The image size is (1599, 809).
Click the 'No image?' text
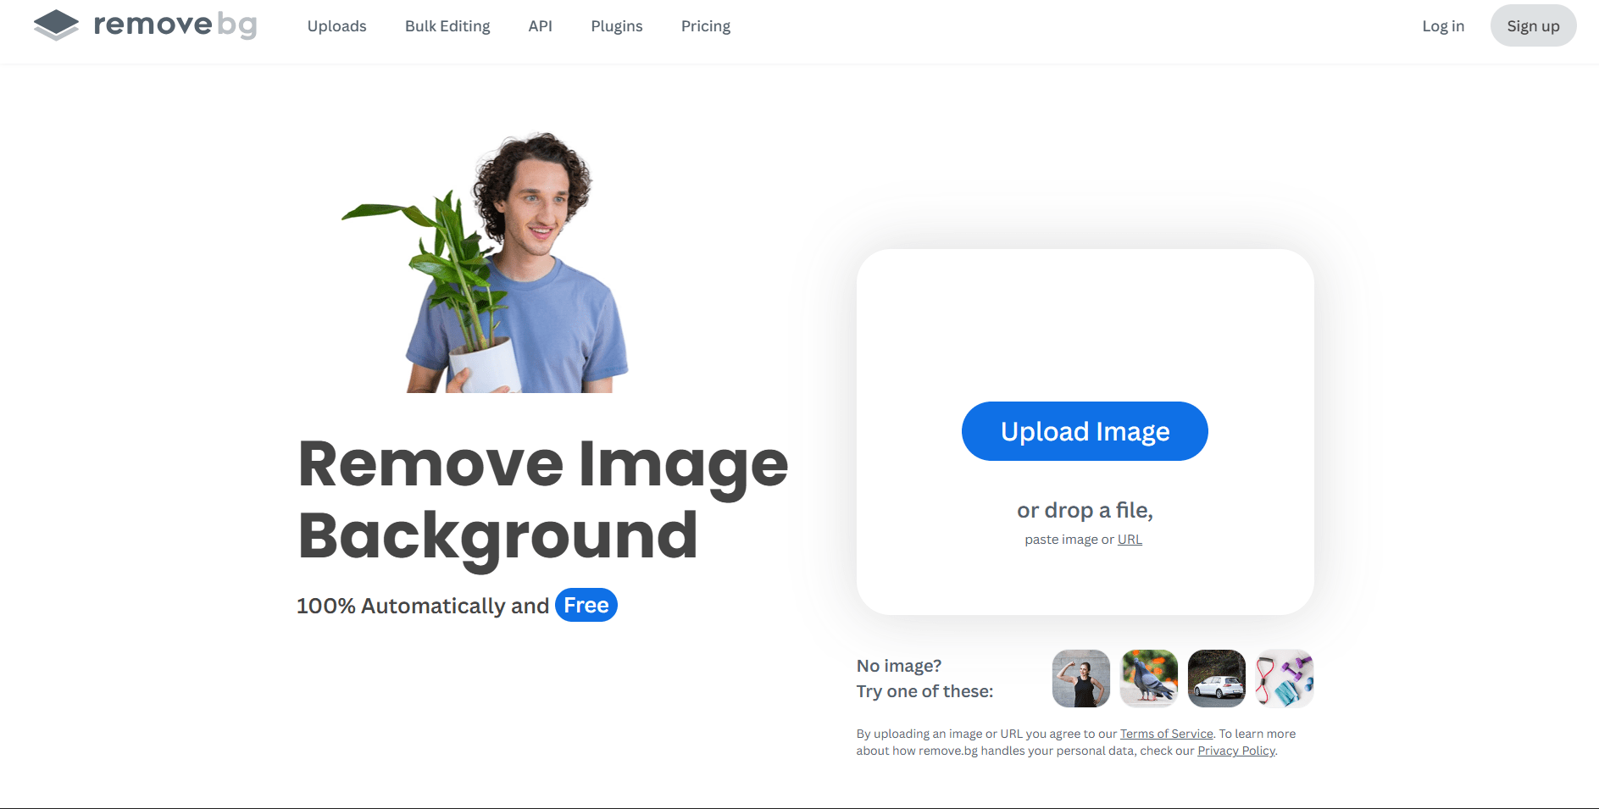point(899,666)
